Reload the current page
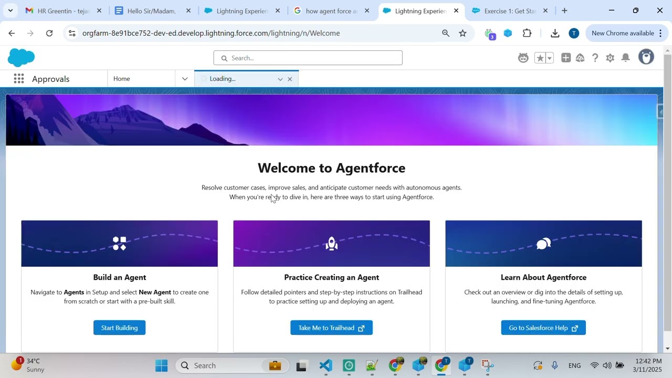 (49, 33)
